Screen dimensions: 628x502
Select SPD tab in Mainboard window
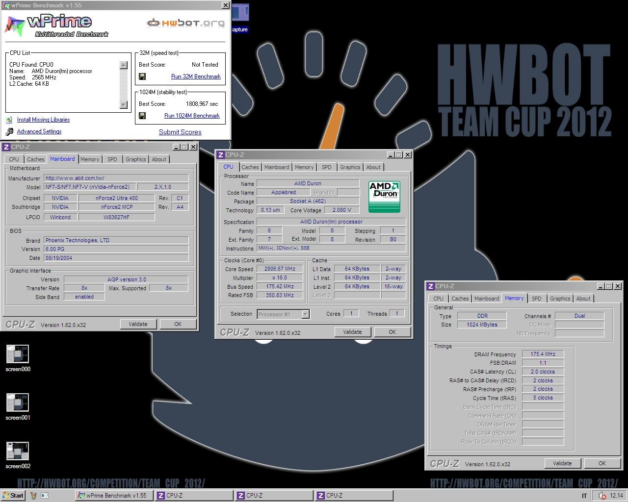tap(112, 159)
